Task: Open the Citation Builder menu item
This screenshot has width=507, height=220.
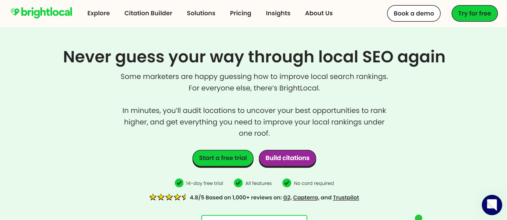Action: point(148,13)
